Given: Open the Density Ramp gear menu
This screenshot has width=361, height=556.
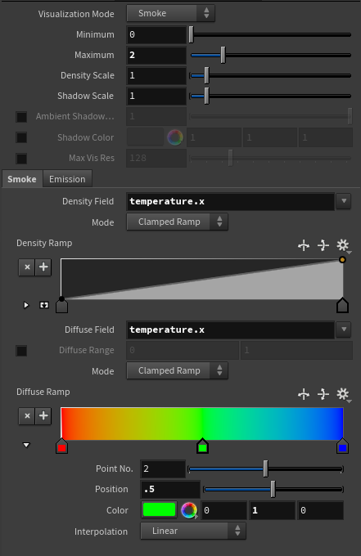Looking at the screenshot, I should pyautogui.click(x=343, y=245).
